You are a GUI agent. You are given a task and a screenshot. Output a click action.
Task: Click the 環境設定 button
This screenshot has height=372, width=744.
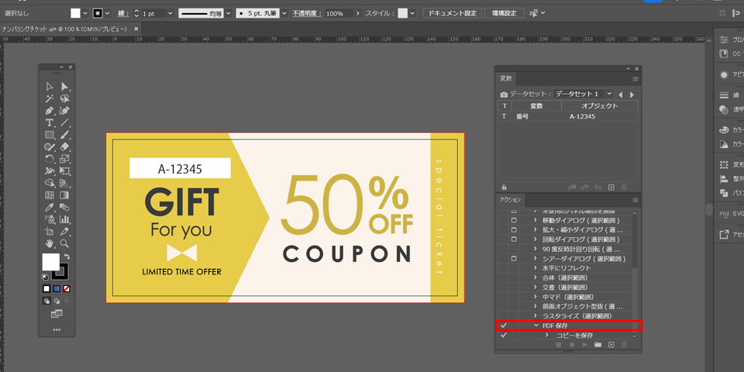pyautogui.click(x=504, y=13)
